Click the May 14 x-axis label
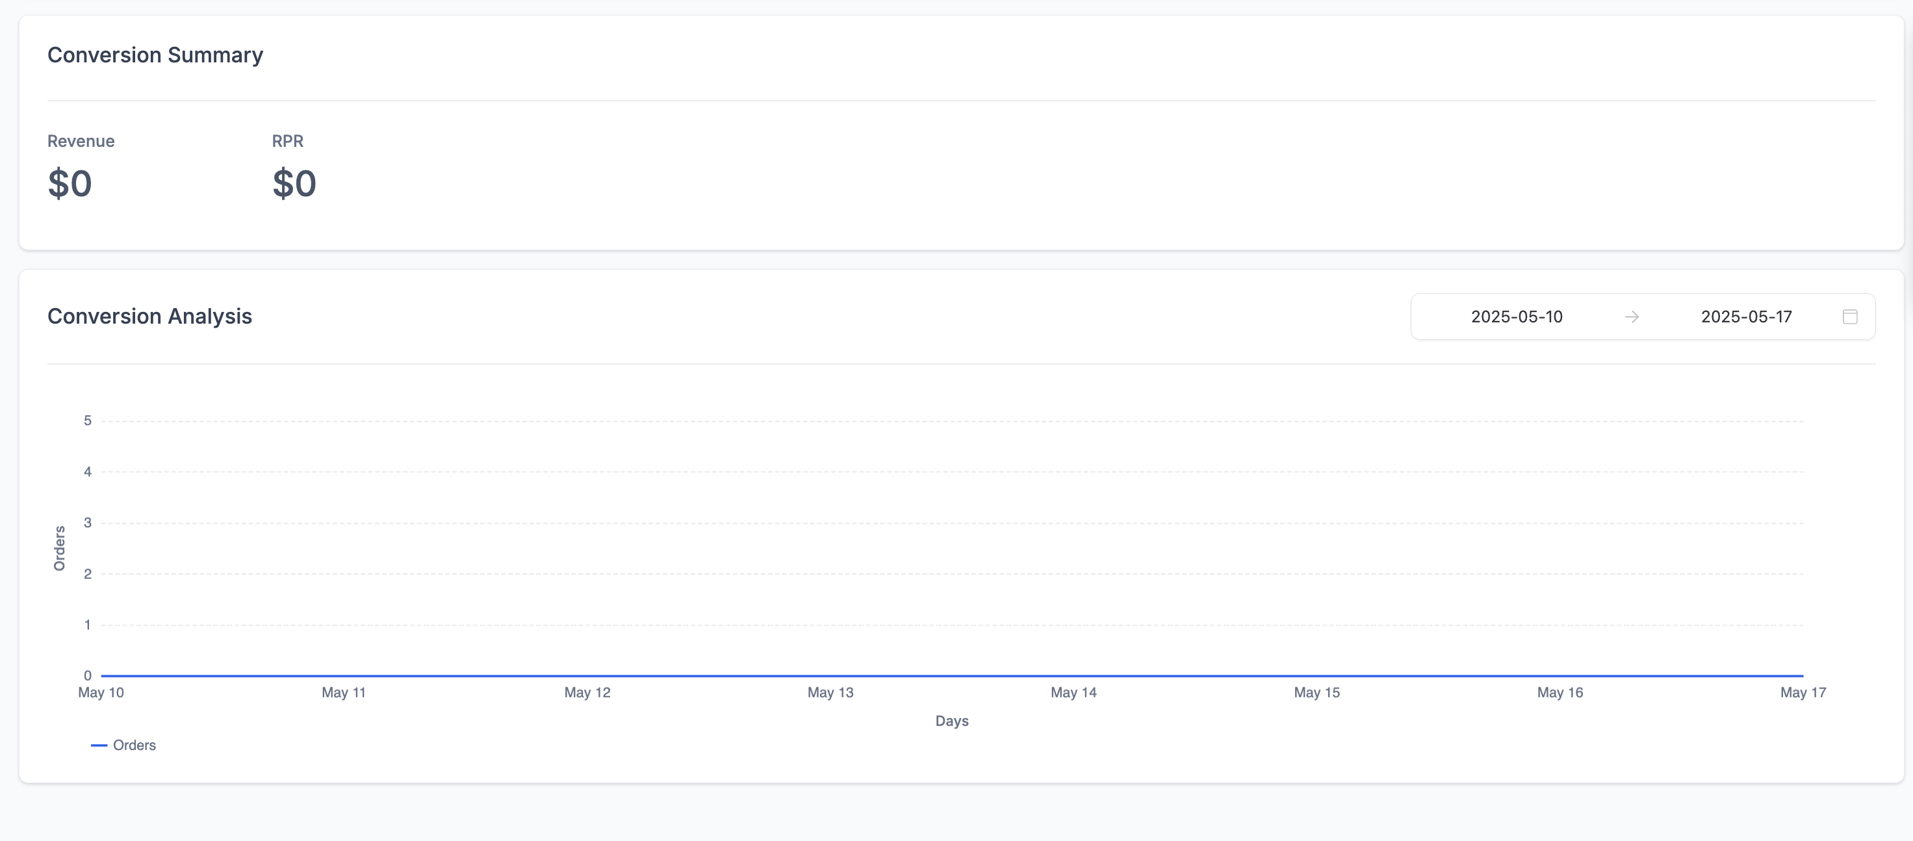Viewport: 1913px width, 841px height. [1073, 692]
